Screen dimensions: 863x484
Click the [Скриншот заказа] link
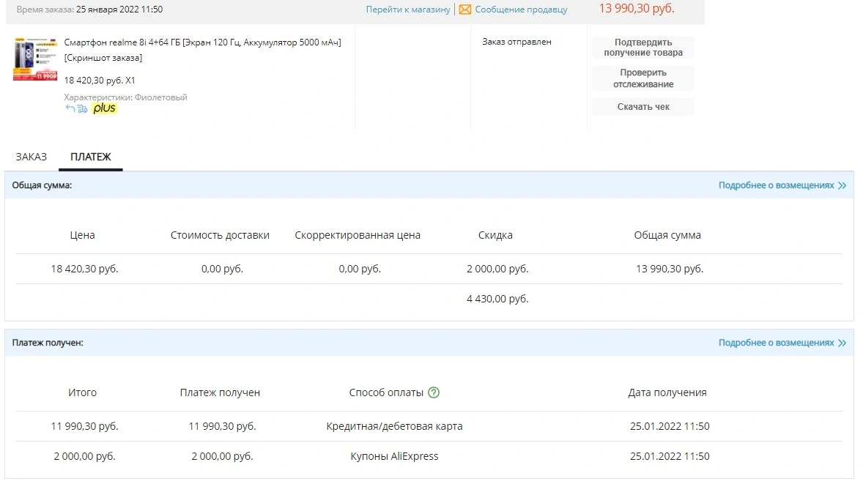point(103,58)
